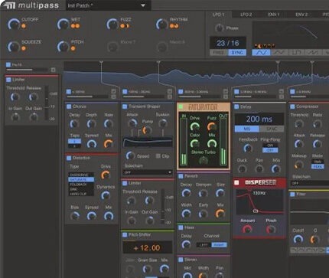Viewport: 329px width, 278px height.
Task: Toggle the Chorus module power
Action: pos(69,106)
